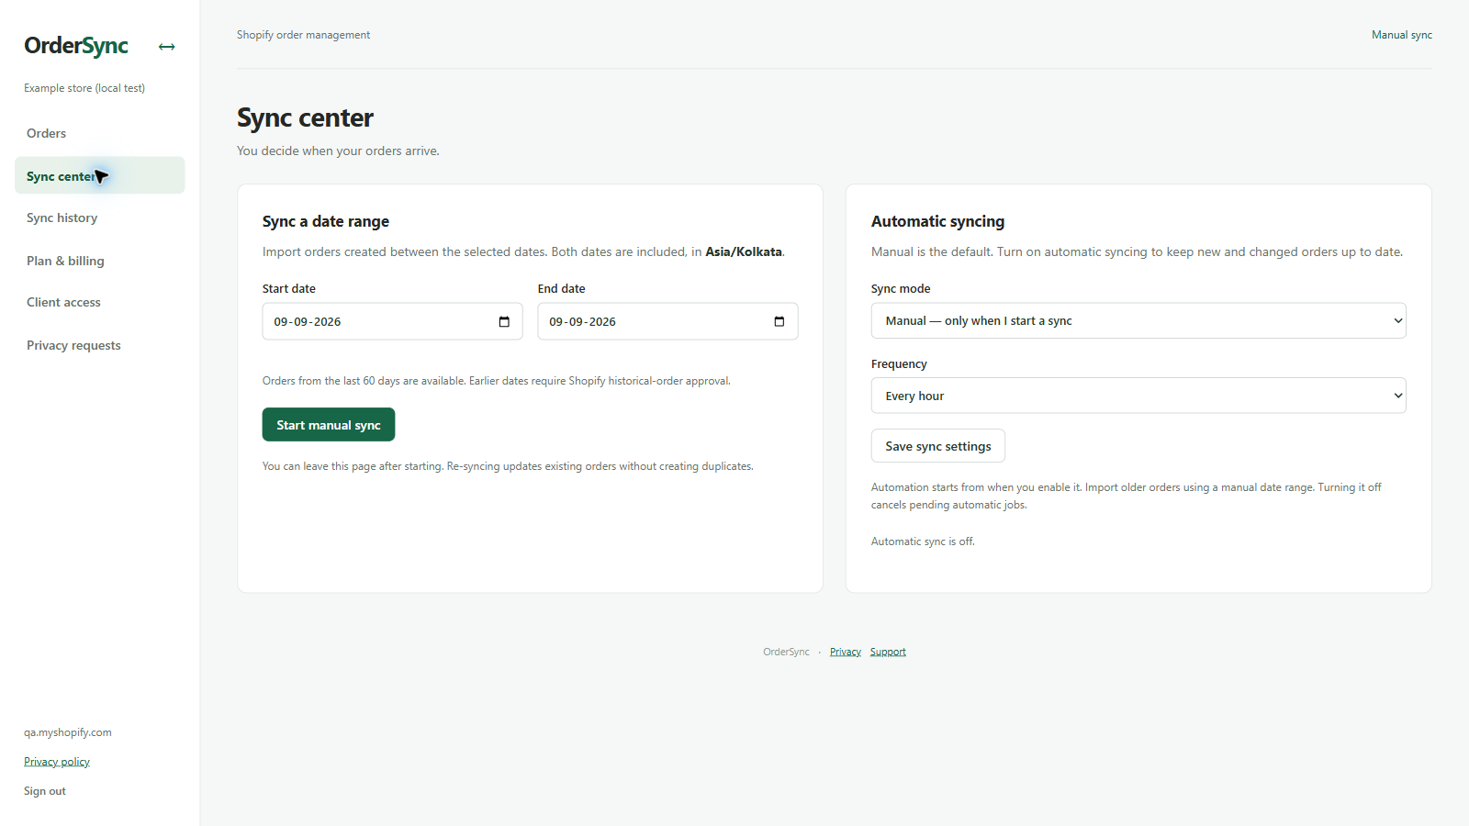Screen dimensions: 1469x826
Task: Click the OrderSync logo text
Action: click(76, 46)
